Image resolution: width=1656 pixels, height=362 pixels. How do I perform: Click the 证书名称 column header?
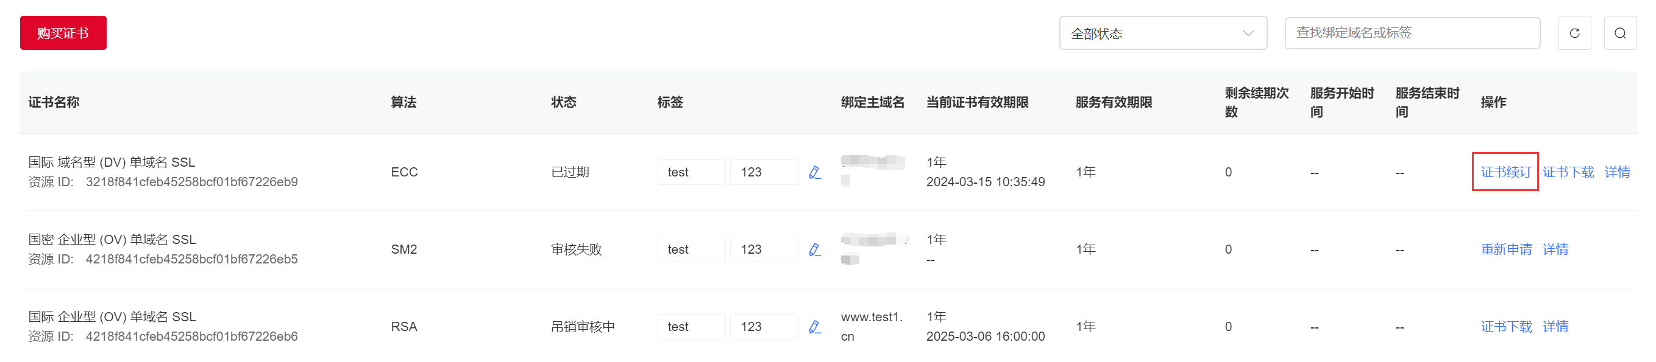[54, 102]
